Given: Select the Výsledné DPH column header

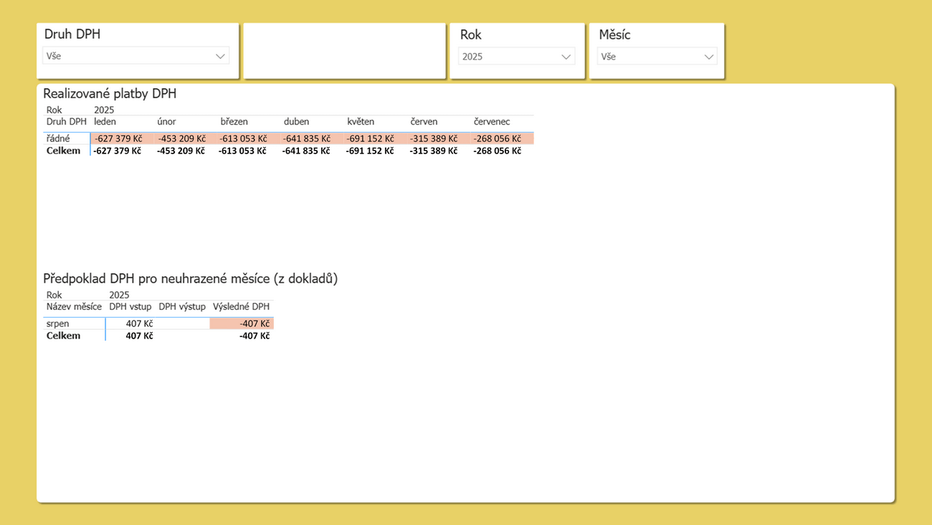Looking at the screenshot, I should coord(241,307).
